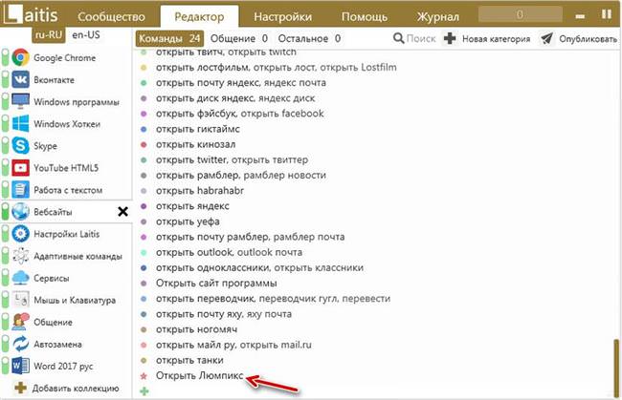Open the Сообщество tab
Image resolution: width=622 pixels, height=400 pixels.
[111, 16]
